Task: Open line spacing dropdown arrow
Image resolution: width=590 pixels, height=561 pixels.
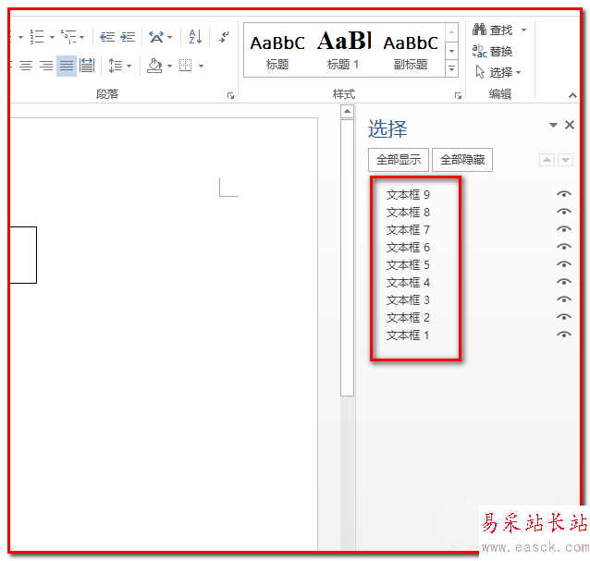Action: tap(129, 67)
